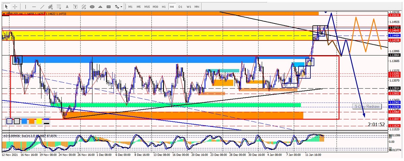Viewport: 404px width, 161px height.
Task: Click the 5-Day Redraw button
Action: tap(367, 107)
